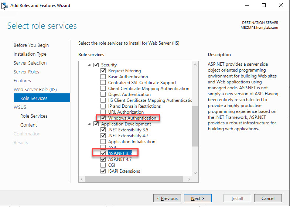
Task: Select the ISAPI Extensions list item
Action: pyautogui.click(x=124, y=171)
